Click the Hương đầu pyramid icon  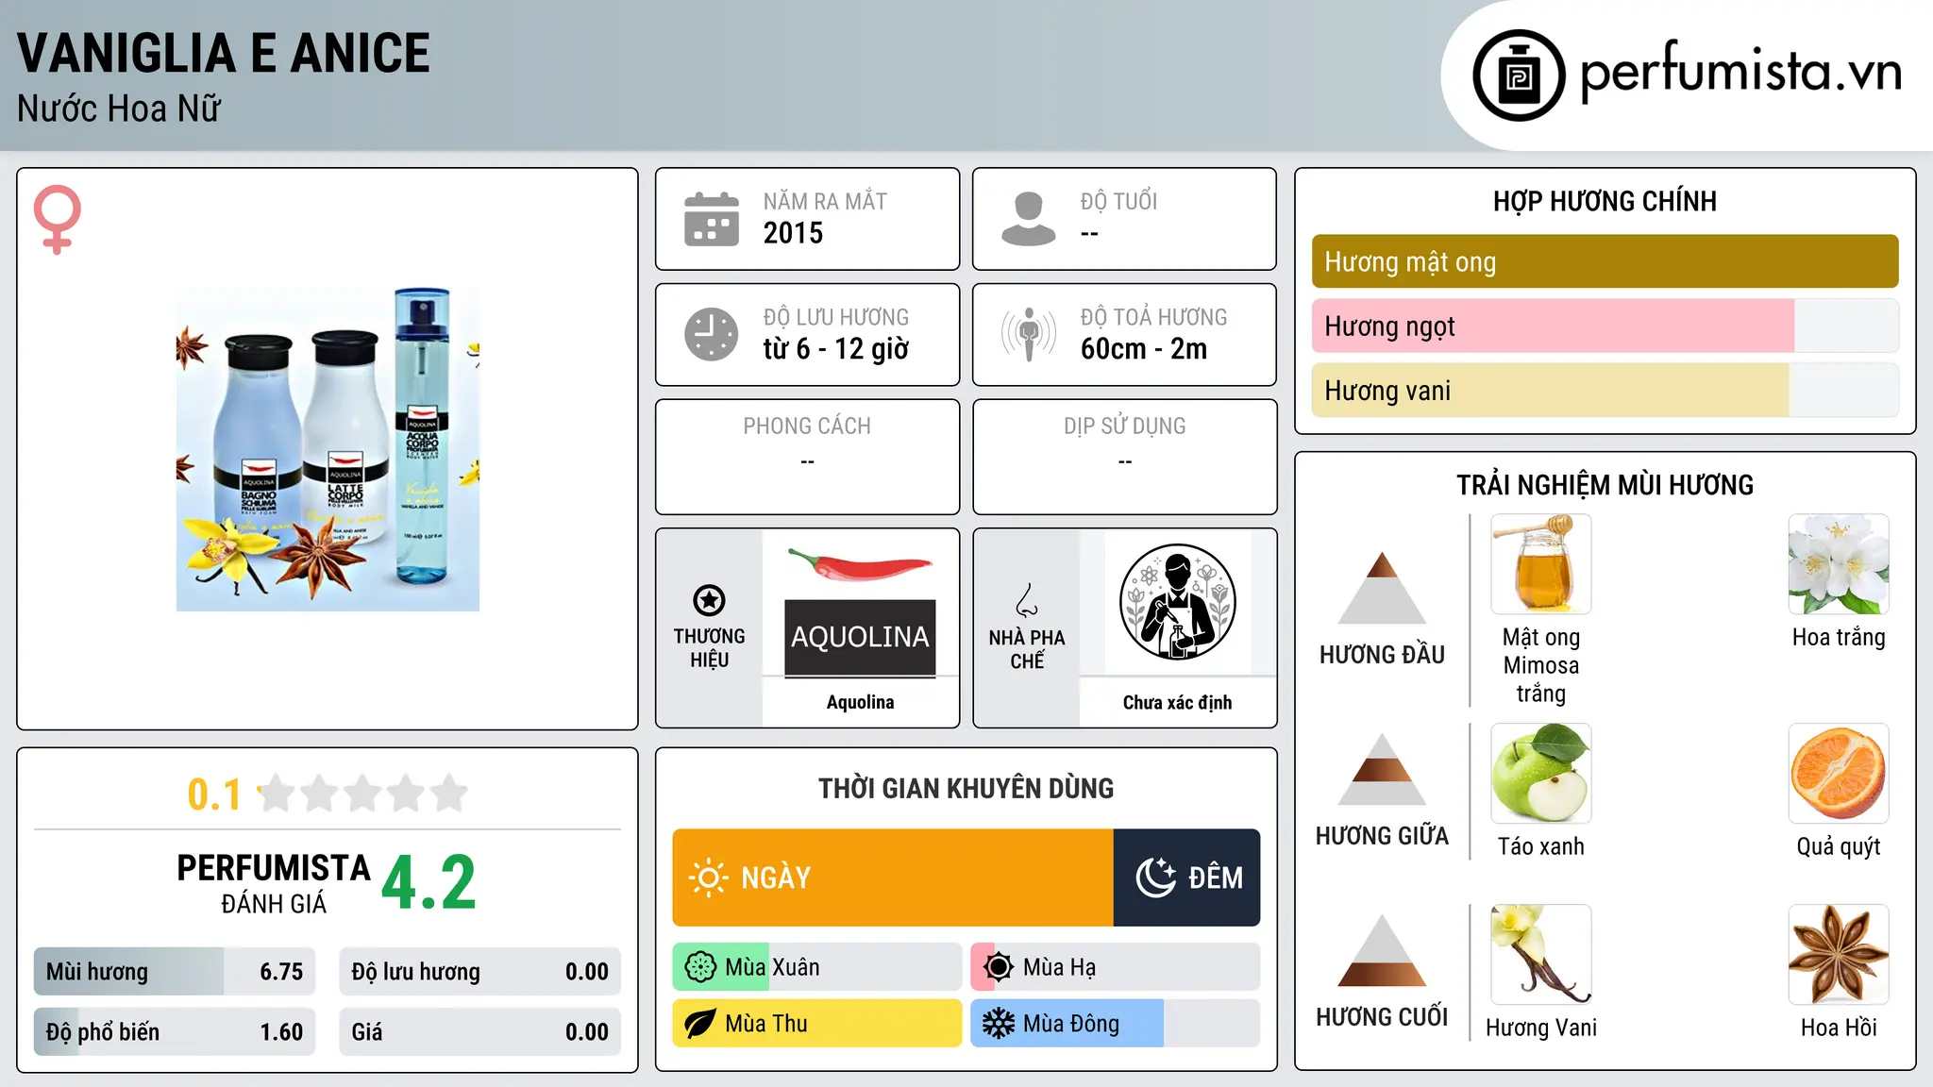[1383, 588]
